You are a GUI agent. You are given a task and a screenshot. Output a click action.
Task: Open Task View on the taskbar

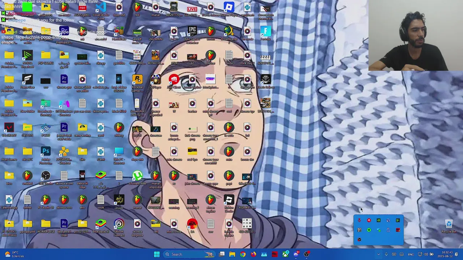[222, 254]
